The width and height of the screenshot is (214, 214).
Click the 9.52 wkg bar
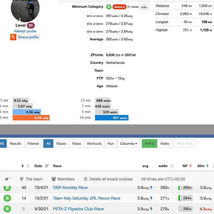click(x=21, y=100)
